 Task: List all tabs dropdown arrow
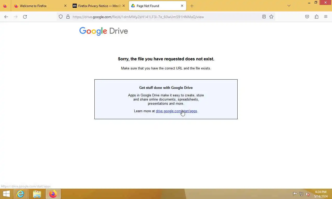[289, 6]
